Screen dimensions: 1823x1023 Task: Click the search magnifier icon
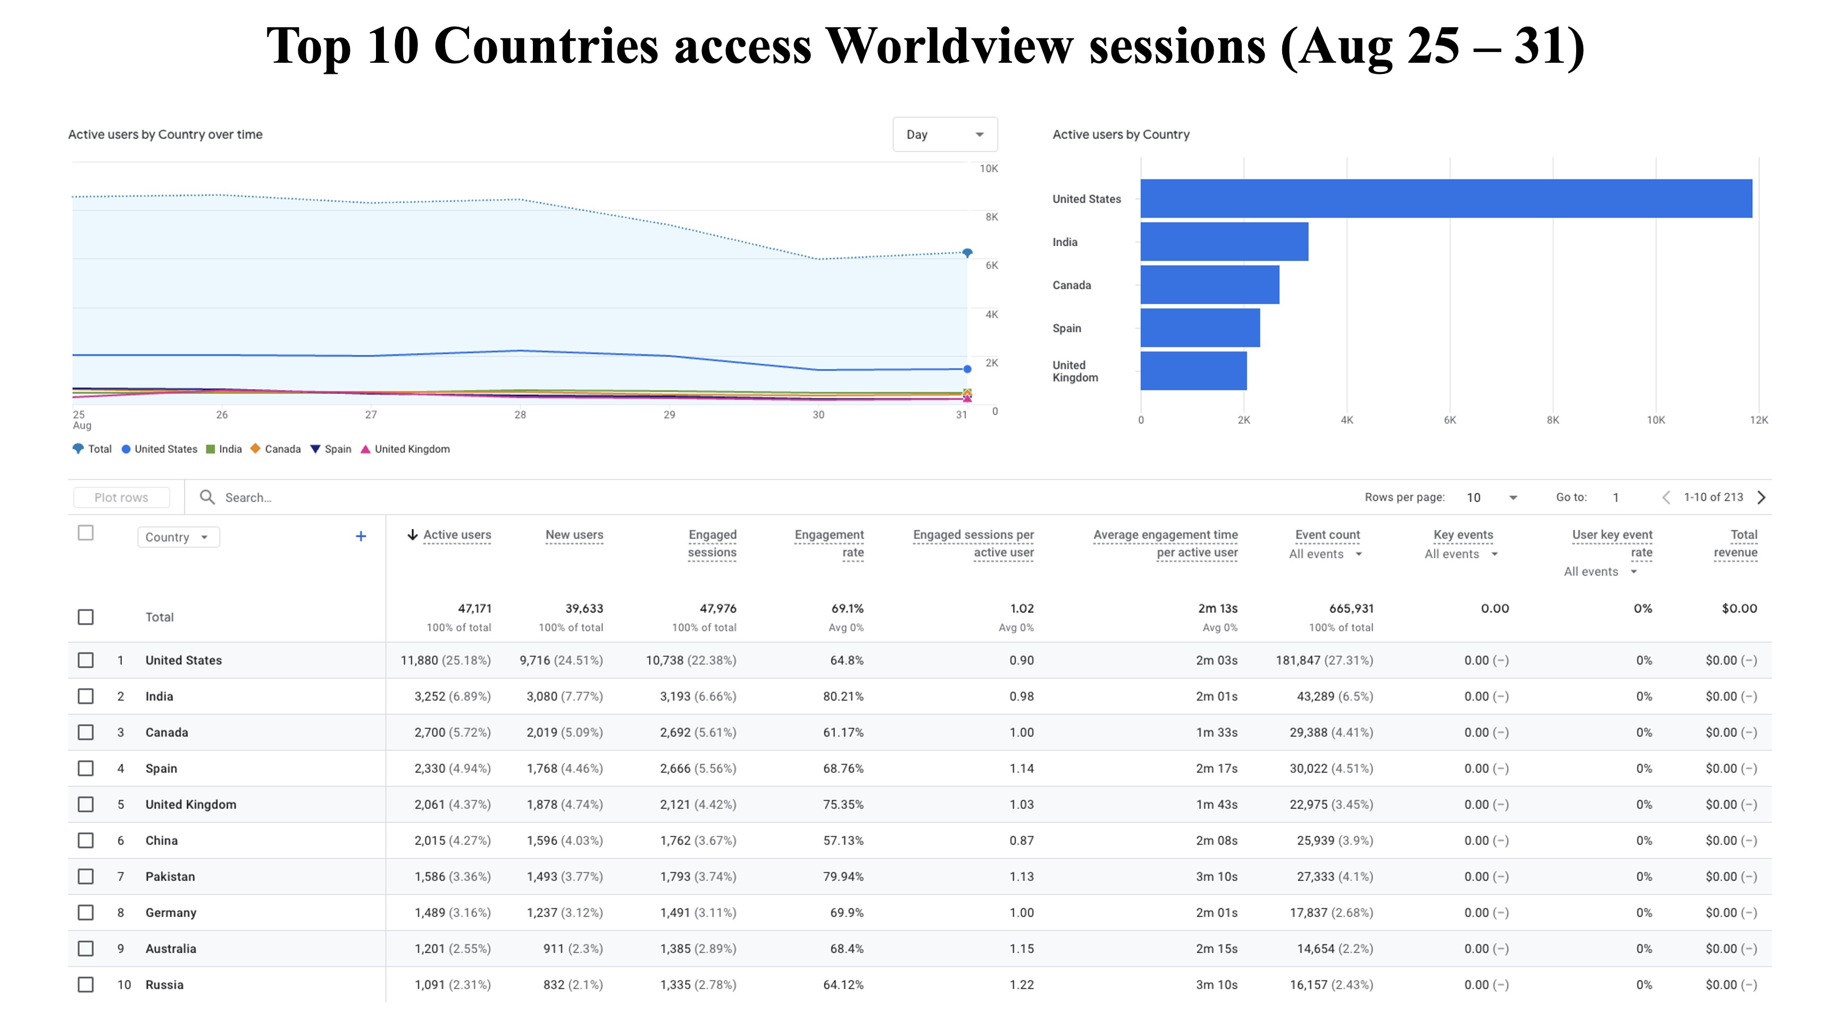coord(207,497)
